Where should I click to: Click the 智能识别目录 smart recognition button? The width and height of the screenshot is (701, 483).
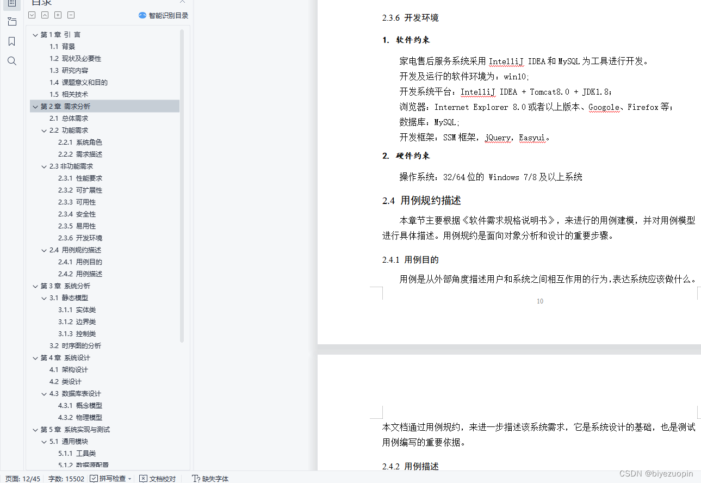pos(164,15)
